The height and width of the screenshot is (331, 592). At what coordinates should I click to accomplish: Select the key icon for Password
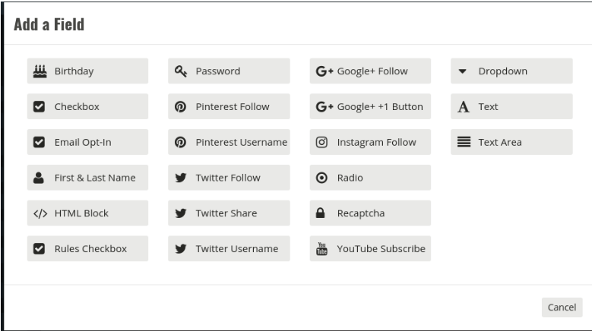coord(181,71)
